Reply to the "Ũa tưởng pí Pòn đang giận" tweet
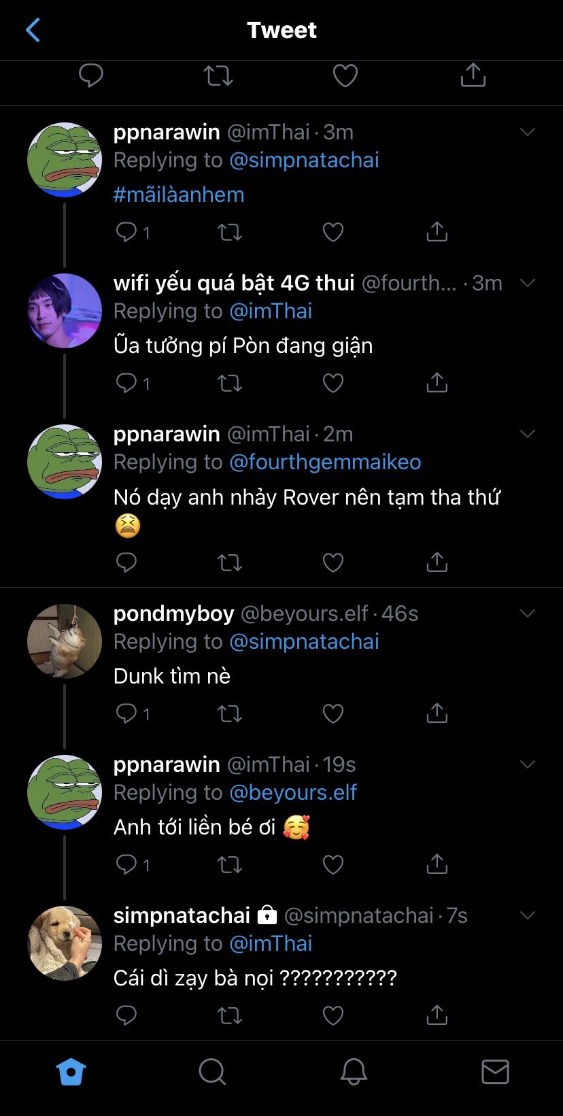 point(126,384)
